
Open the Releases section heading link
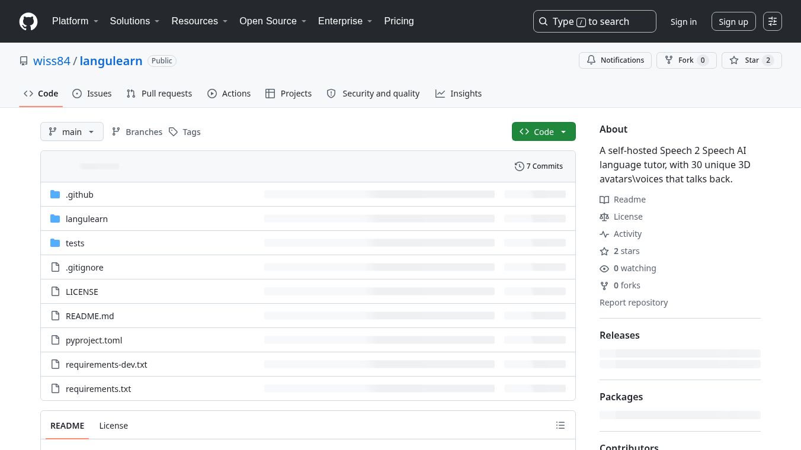(x=619, y=335)
